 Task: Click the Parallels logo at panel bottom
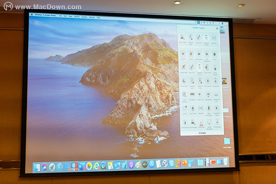pos(202,133)
